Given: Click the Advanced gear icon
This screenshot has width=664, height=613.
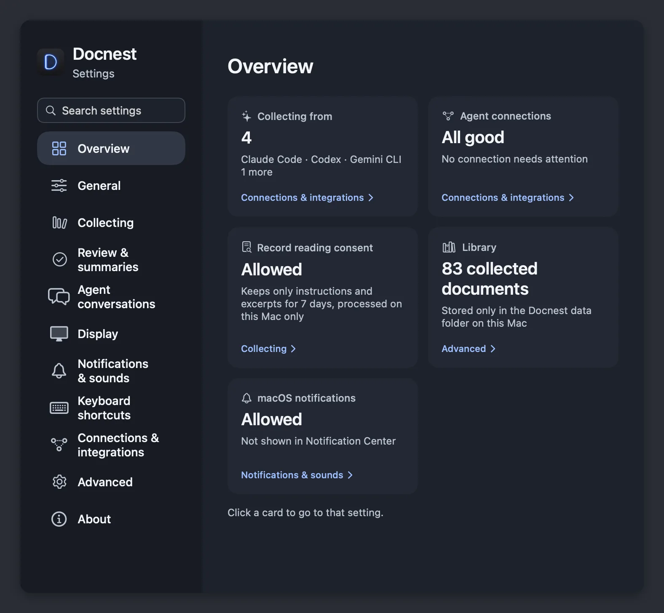Looking at the screenshot, I should pos(59,482).
